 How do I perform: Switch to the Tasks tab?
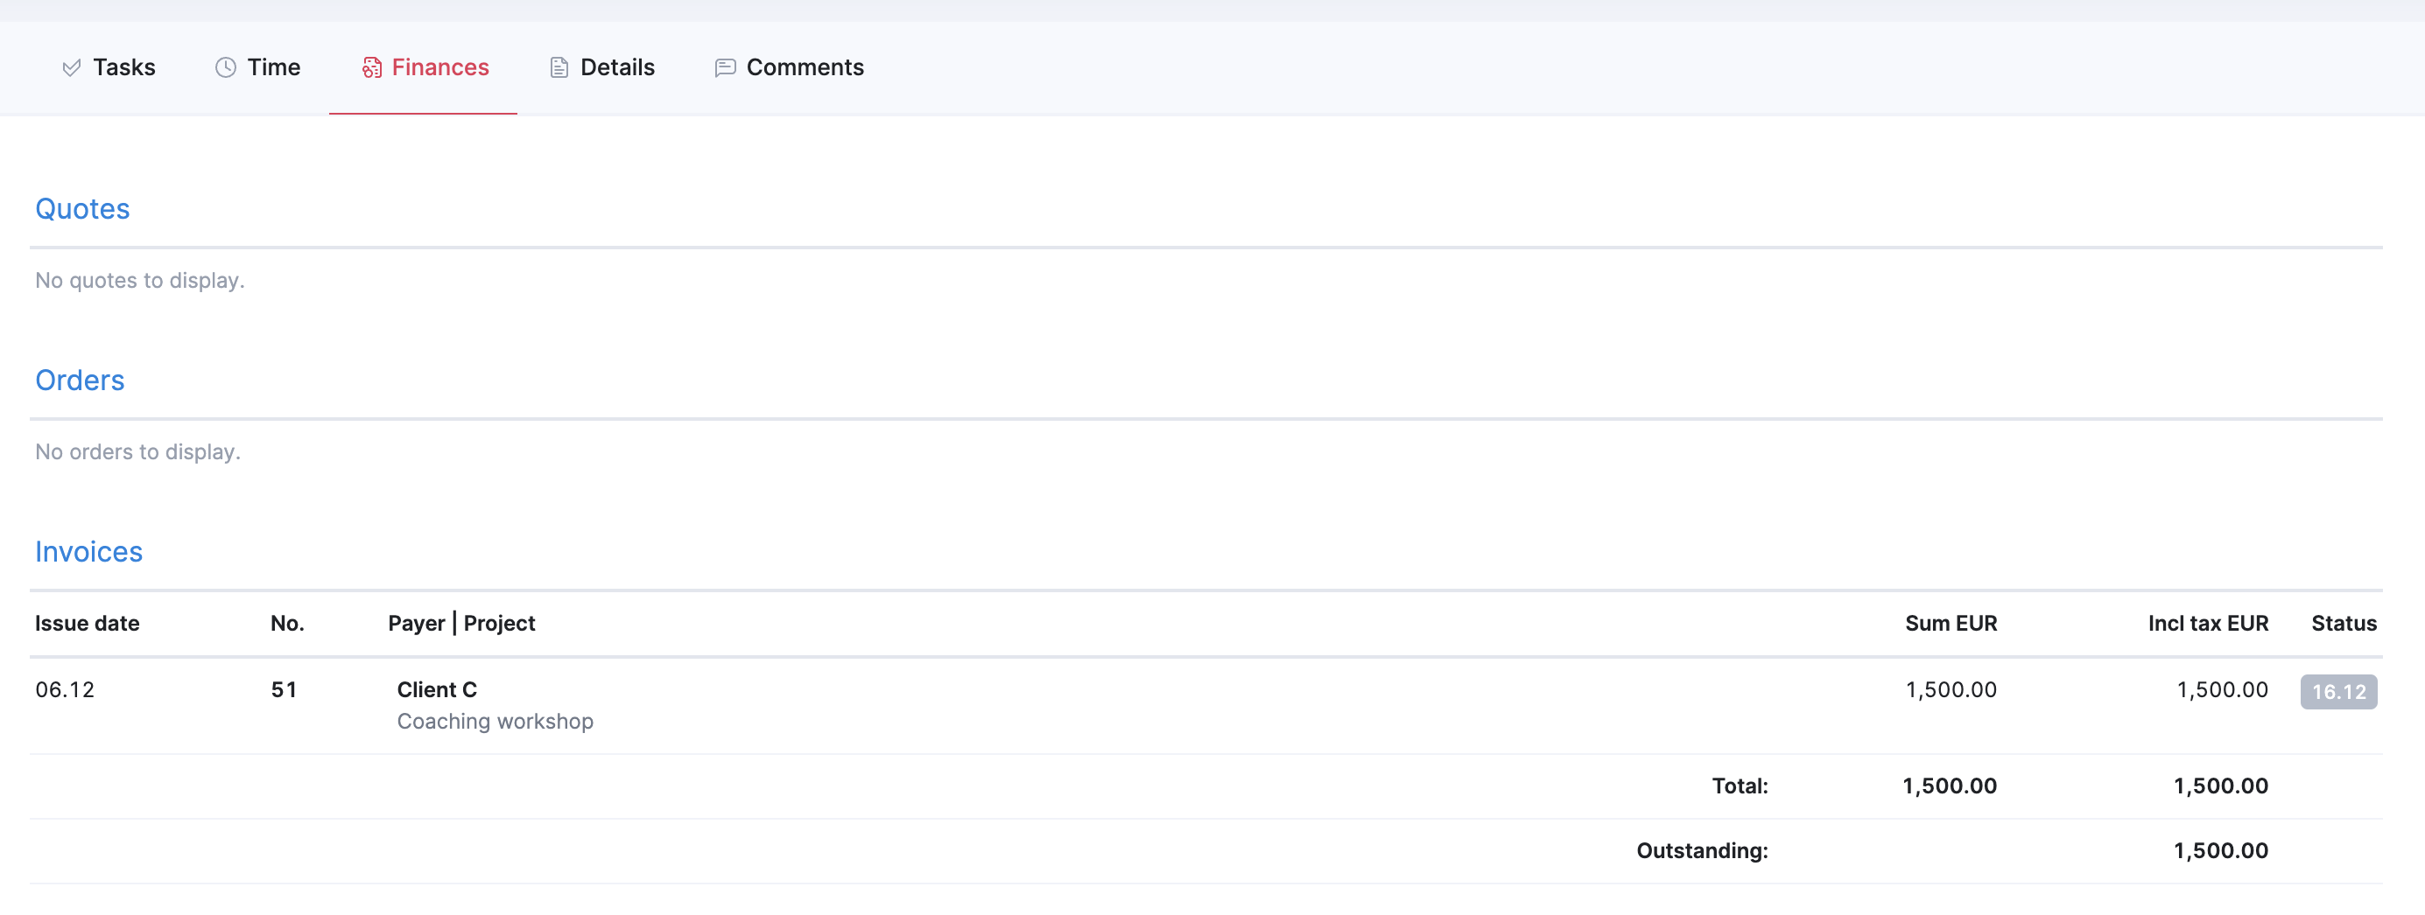[109, 67]
